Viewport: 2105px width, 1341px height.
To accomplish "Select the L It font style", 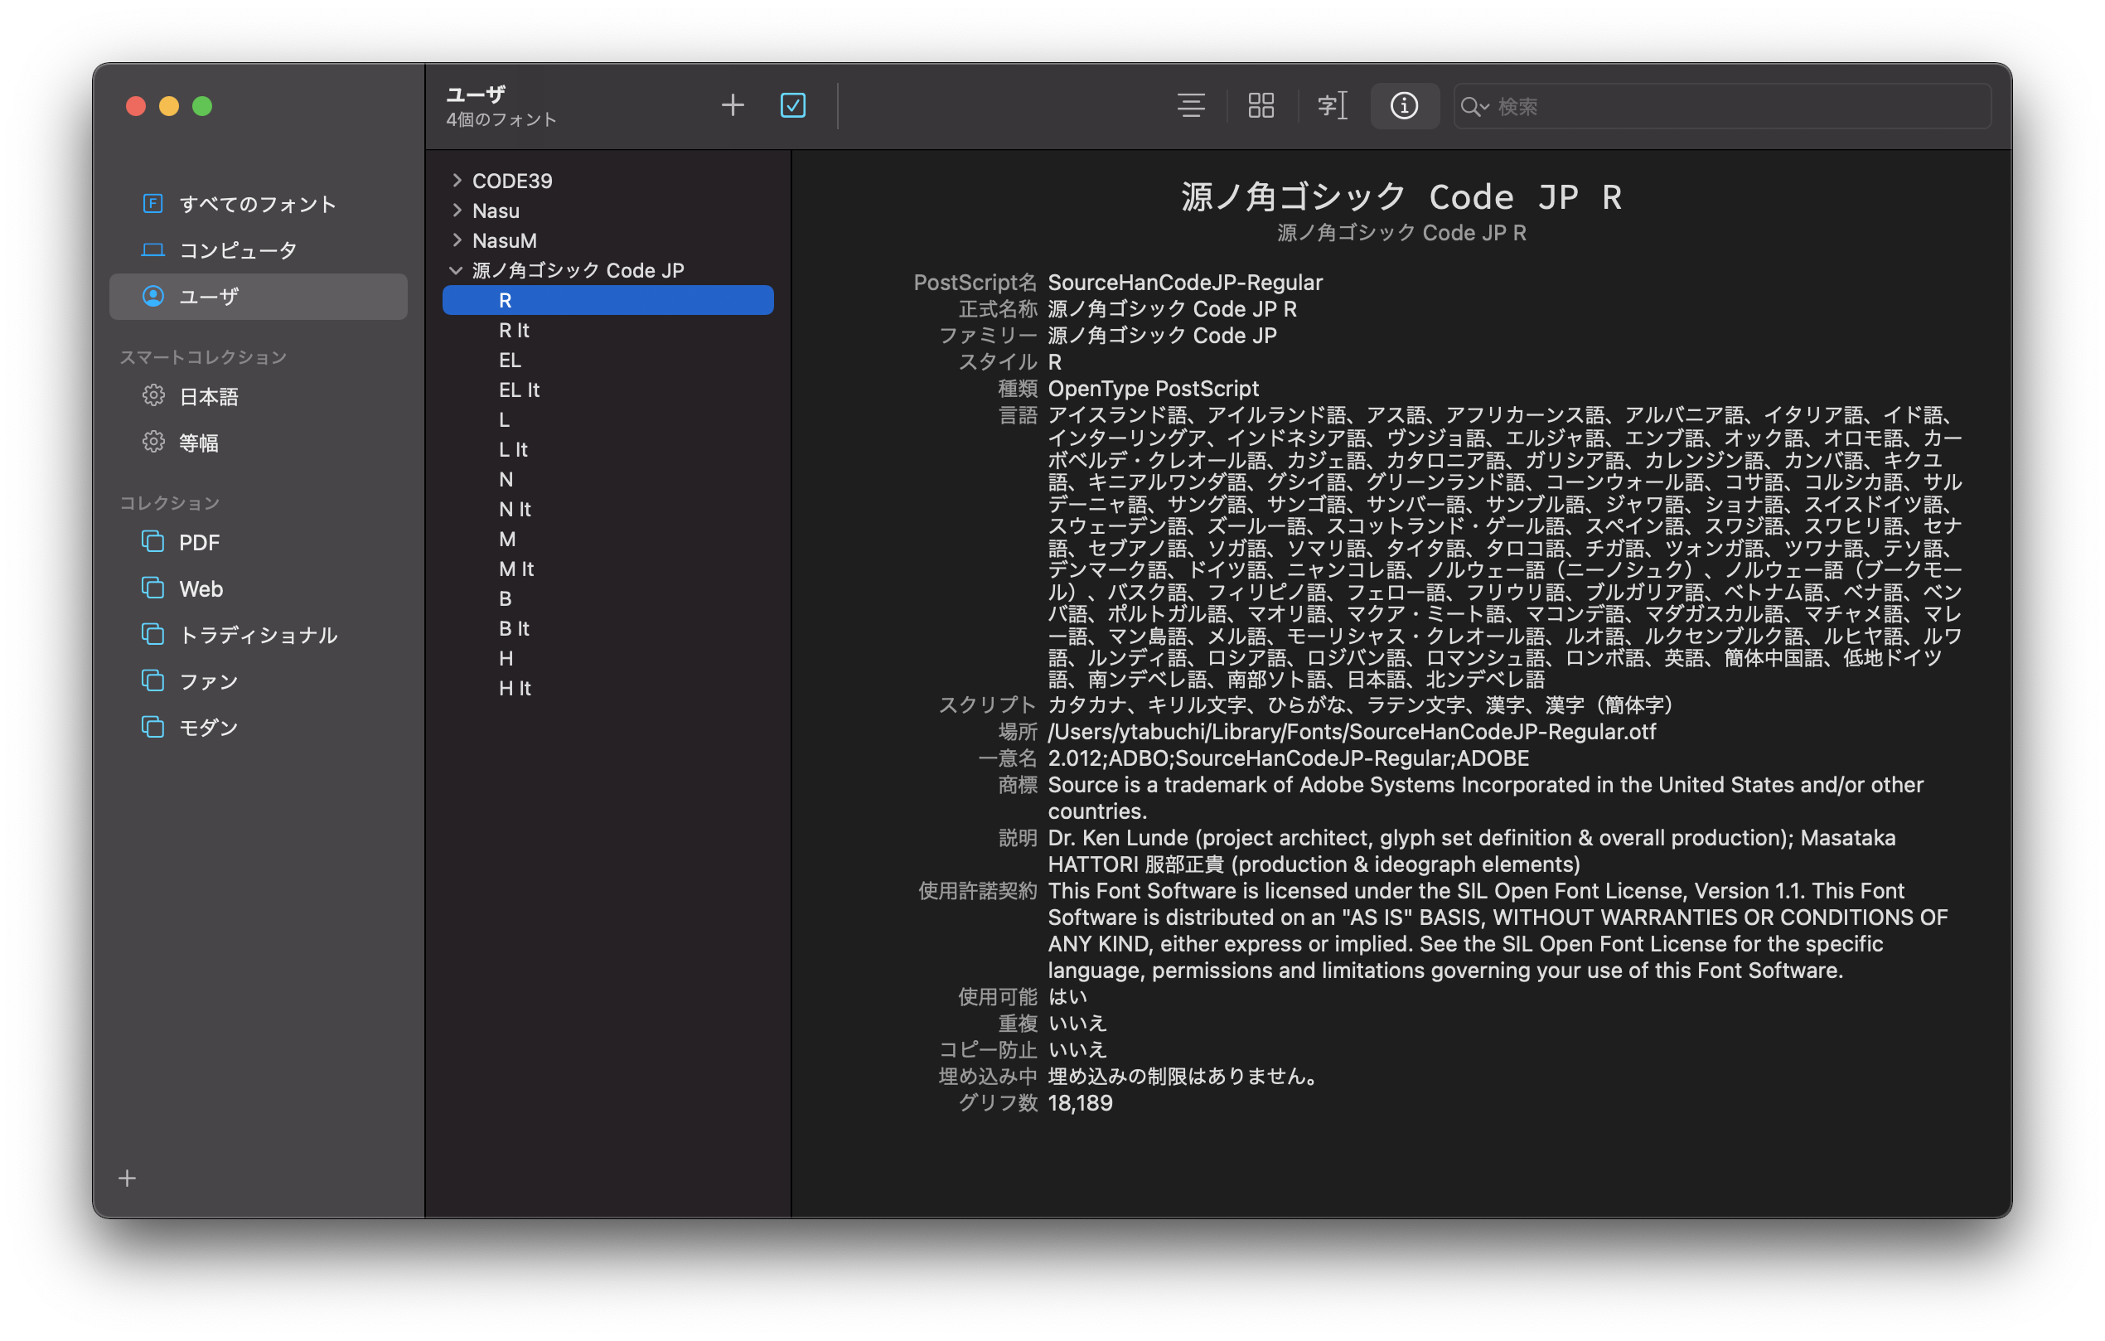I will pos(607,449).
